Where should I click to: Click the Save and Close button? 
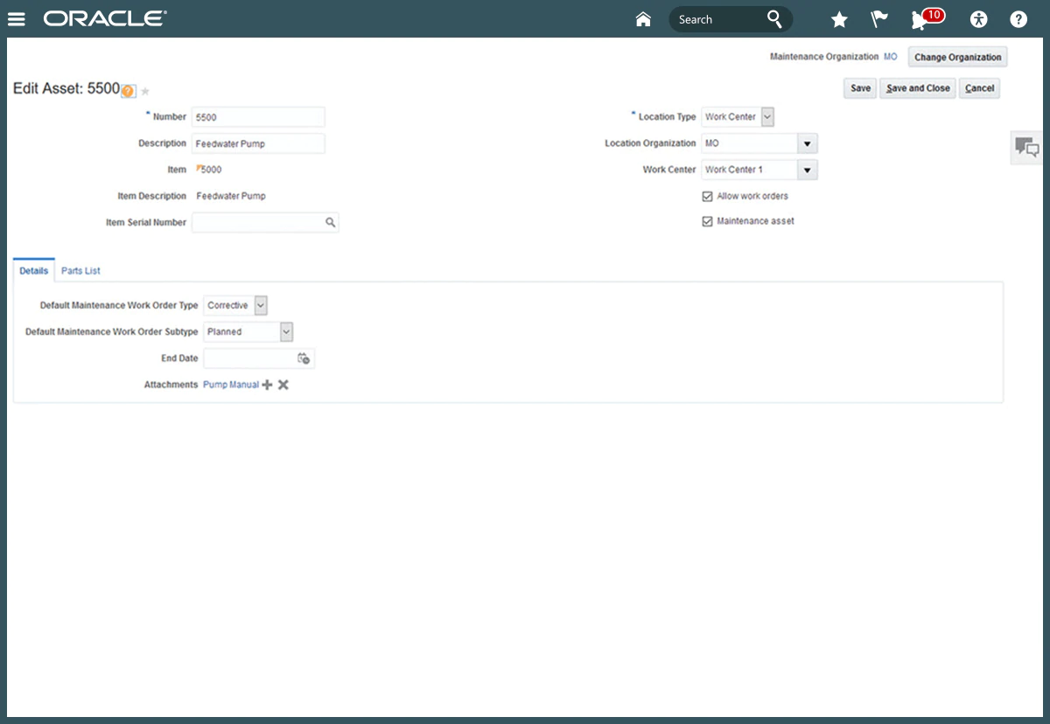(x=918, y=88)
